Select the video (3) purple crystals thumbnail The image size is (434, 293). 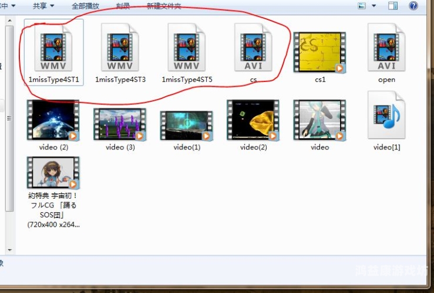coord(120,124)
